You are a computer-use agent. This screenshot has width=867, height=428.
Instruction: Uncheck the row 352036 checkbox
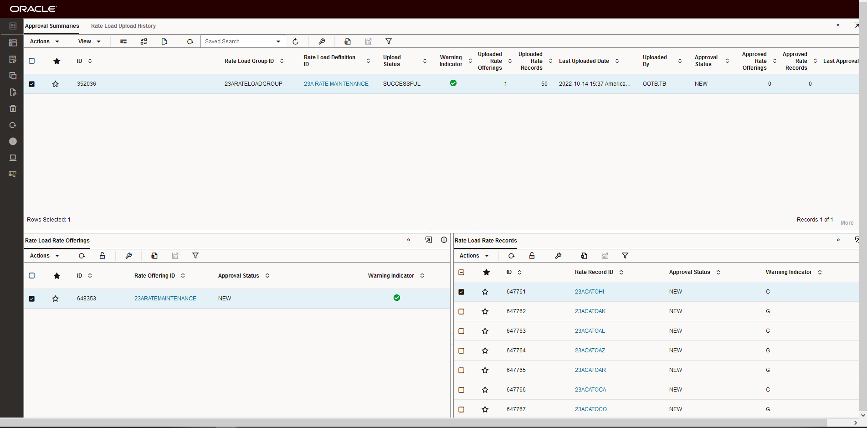point(32,84)
